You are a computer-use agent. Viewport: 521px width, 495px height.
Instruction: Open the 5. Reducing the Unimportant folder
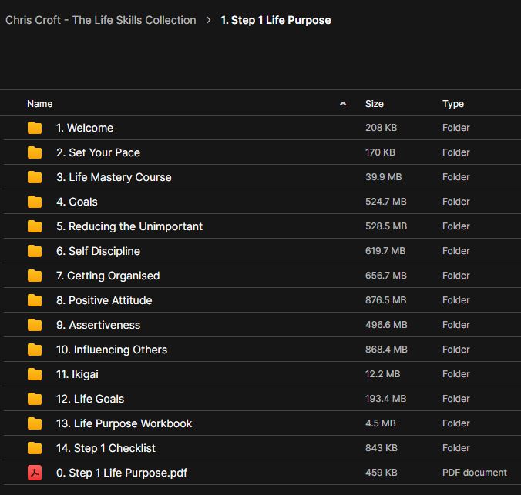coord(129,226)
